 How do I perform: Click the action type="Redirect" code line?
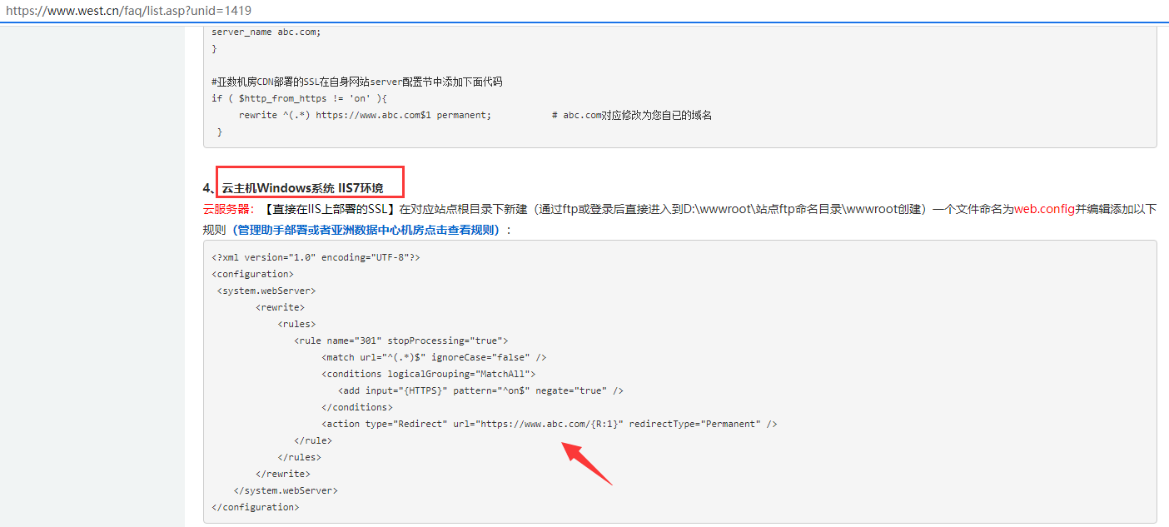[549, 424]
